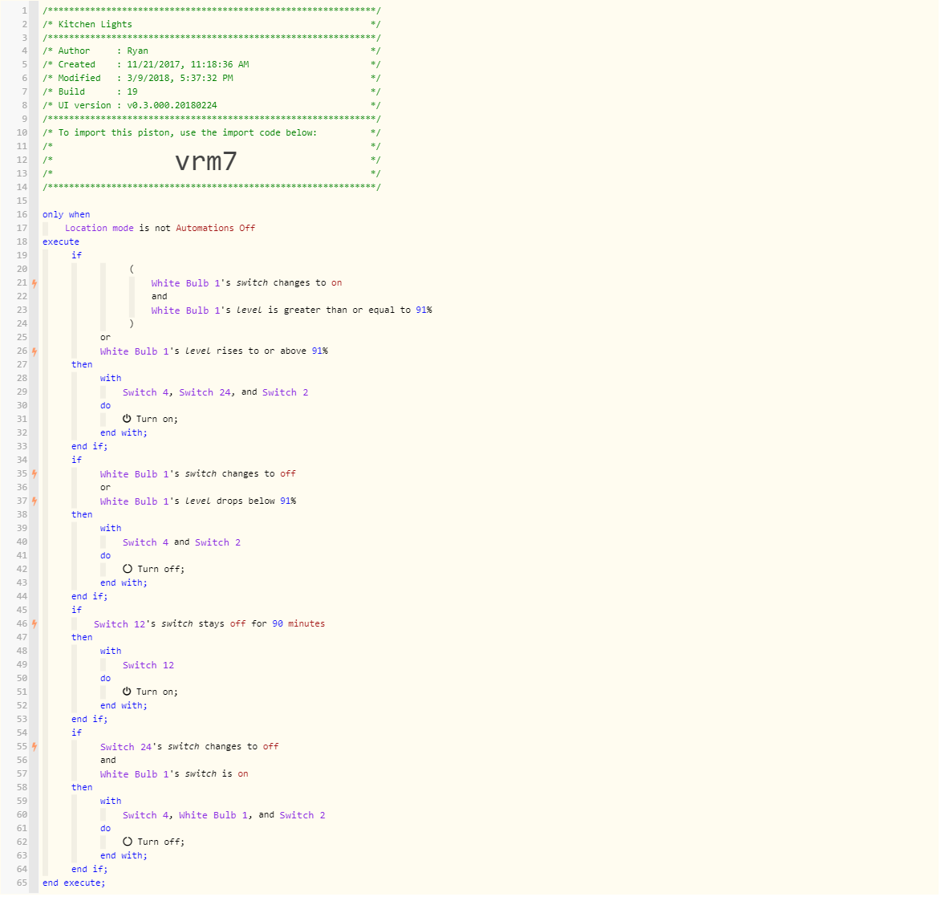
Task: Click the 'if' keyword on line 34
Action: click(76, 460)
